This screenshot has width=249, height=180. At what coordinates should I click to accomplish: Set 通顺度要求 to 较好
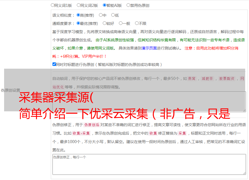[104, 23]
